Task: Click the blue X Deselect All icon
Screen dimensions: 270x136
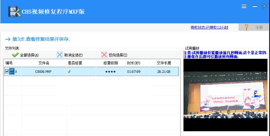Action: click(x=60, y=55)
